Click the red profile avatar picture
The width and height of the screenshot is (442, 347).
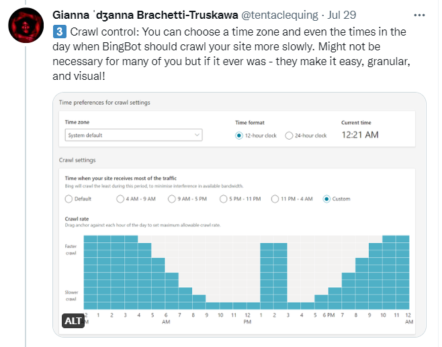click(26, 26)
